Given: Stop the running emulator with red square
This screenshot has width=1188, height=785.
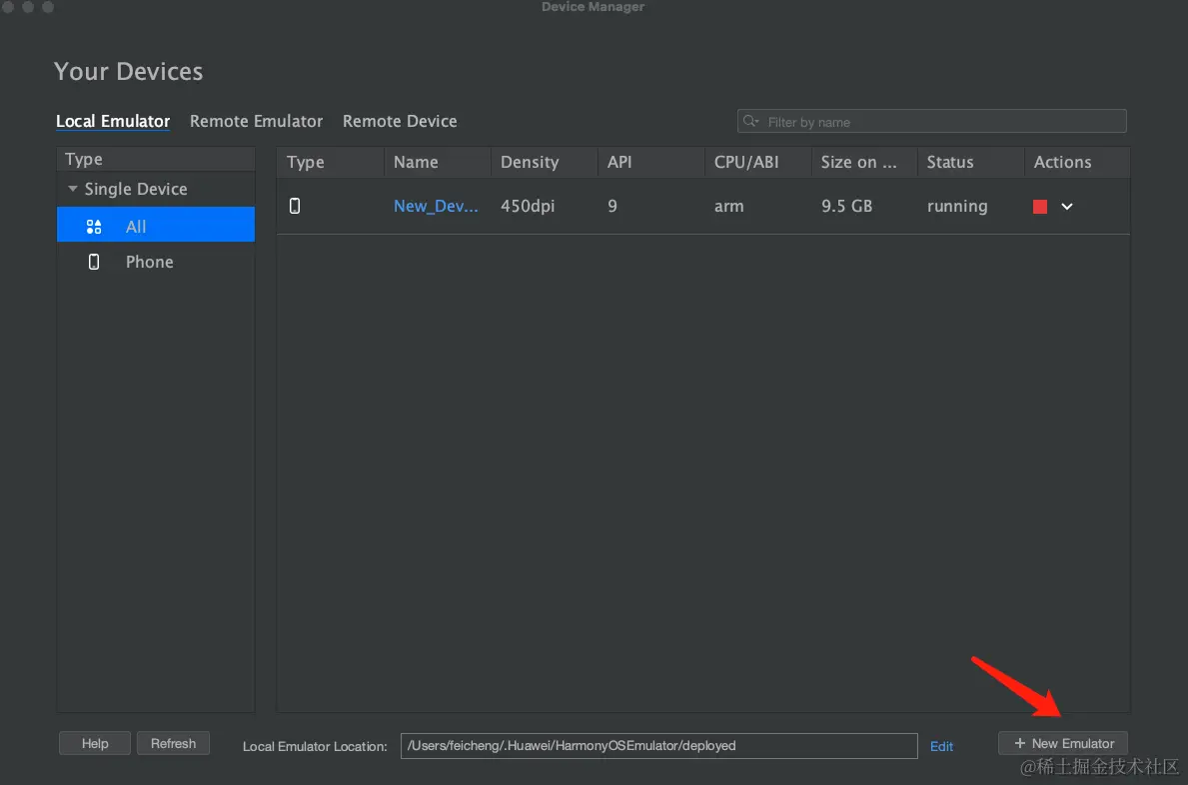Looking at the screenshot, I should 1039,207.
